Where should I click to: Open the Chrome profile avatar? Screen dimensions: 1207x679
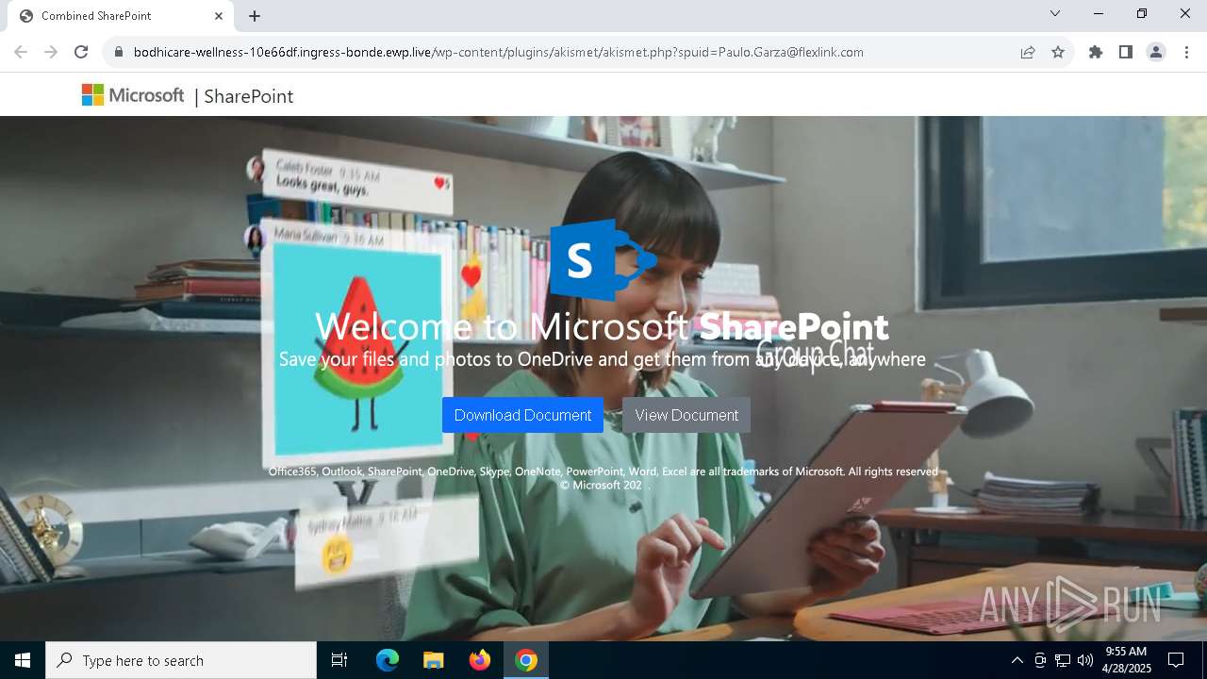pyautogui.click(x=1156, y=52)
